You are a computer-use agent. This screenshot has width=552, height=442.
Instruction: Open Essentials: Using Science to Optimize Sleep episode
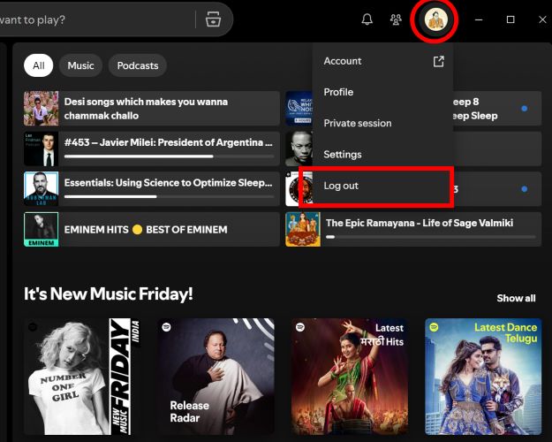(152, 189)
